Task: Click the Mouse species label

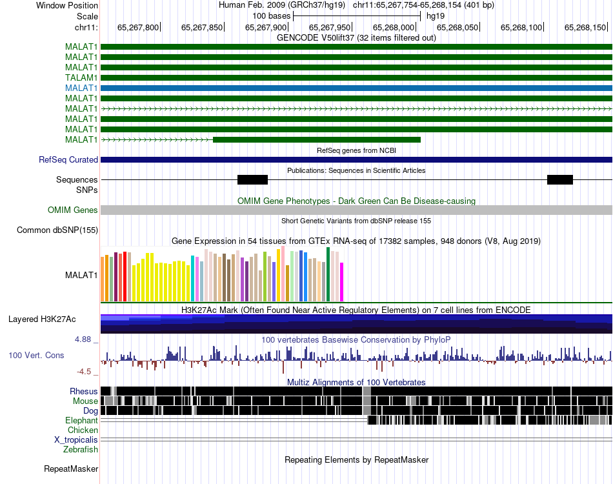Action: (x=85, y=401)
